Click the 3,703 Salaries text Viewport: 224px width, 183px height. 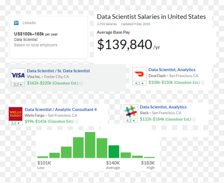107,24
